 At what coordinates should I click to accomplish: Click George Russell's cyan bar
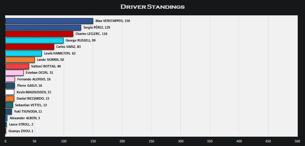coord(34,40)
